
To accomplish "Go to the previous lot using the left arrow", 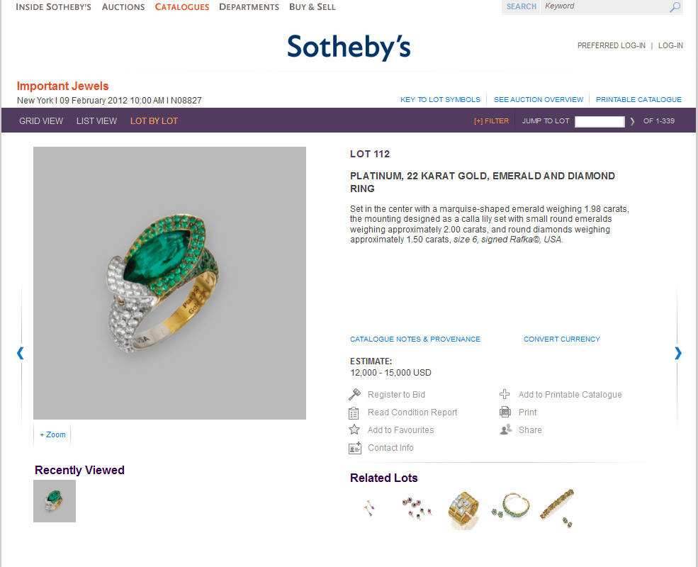I will point(20,353).
